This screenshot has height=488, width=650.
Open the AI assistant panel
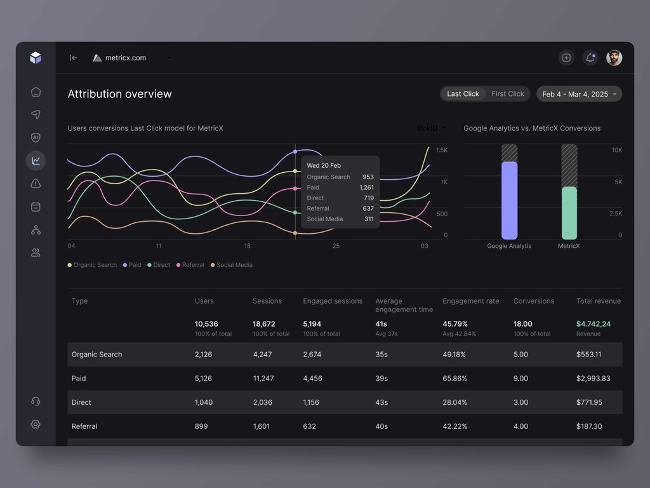click(x=36, y=137)
